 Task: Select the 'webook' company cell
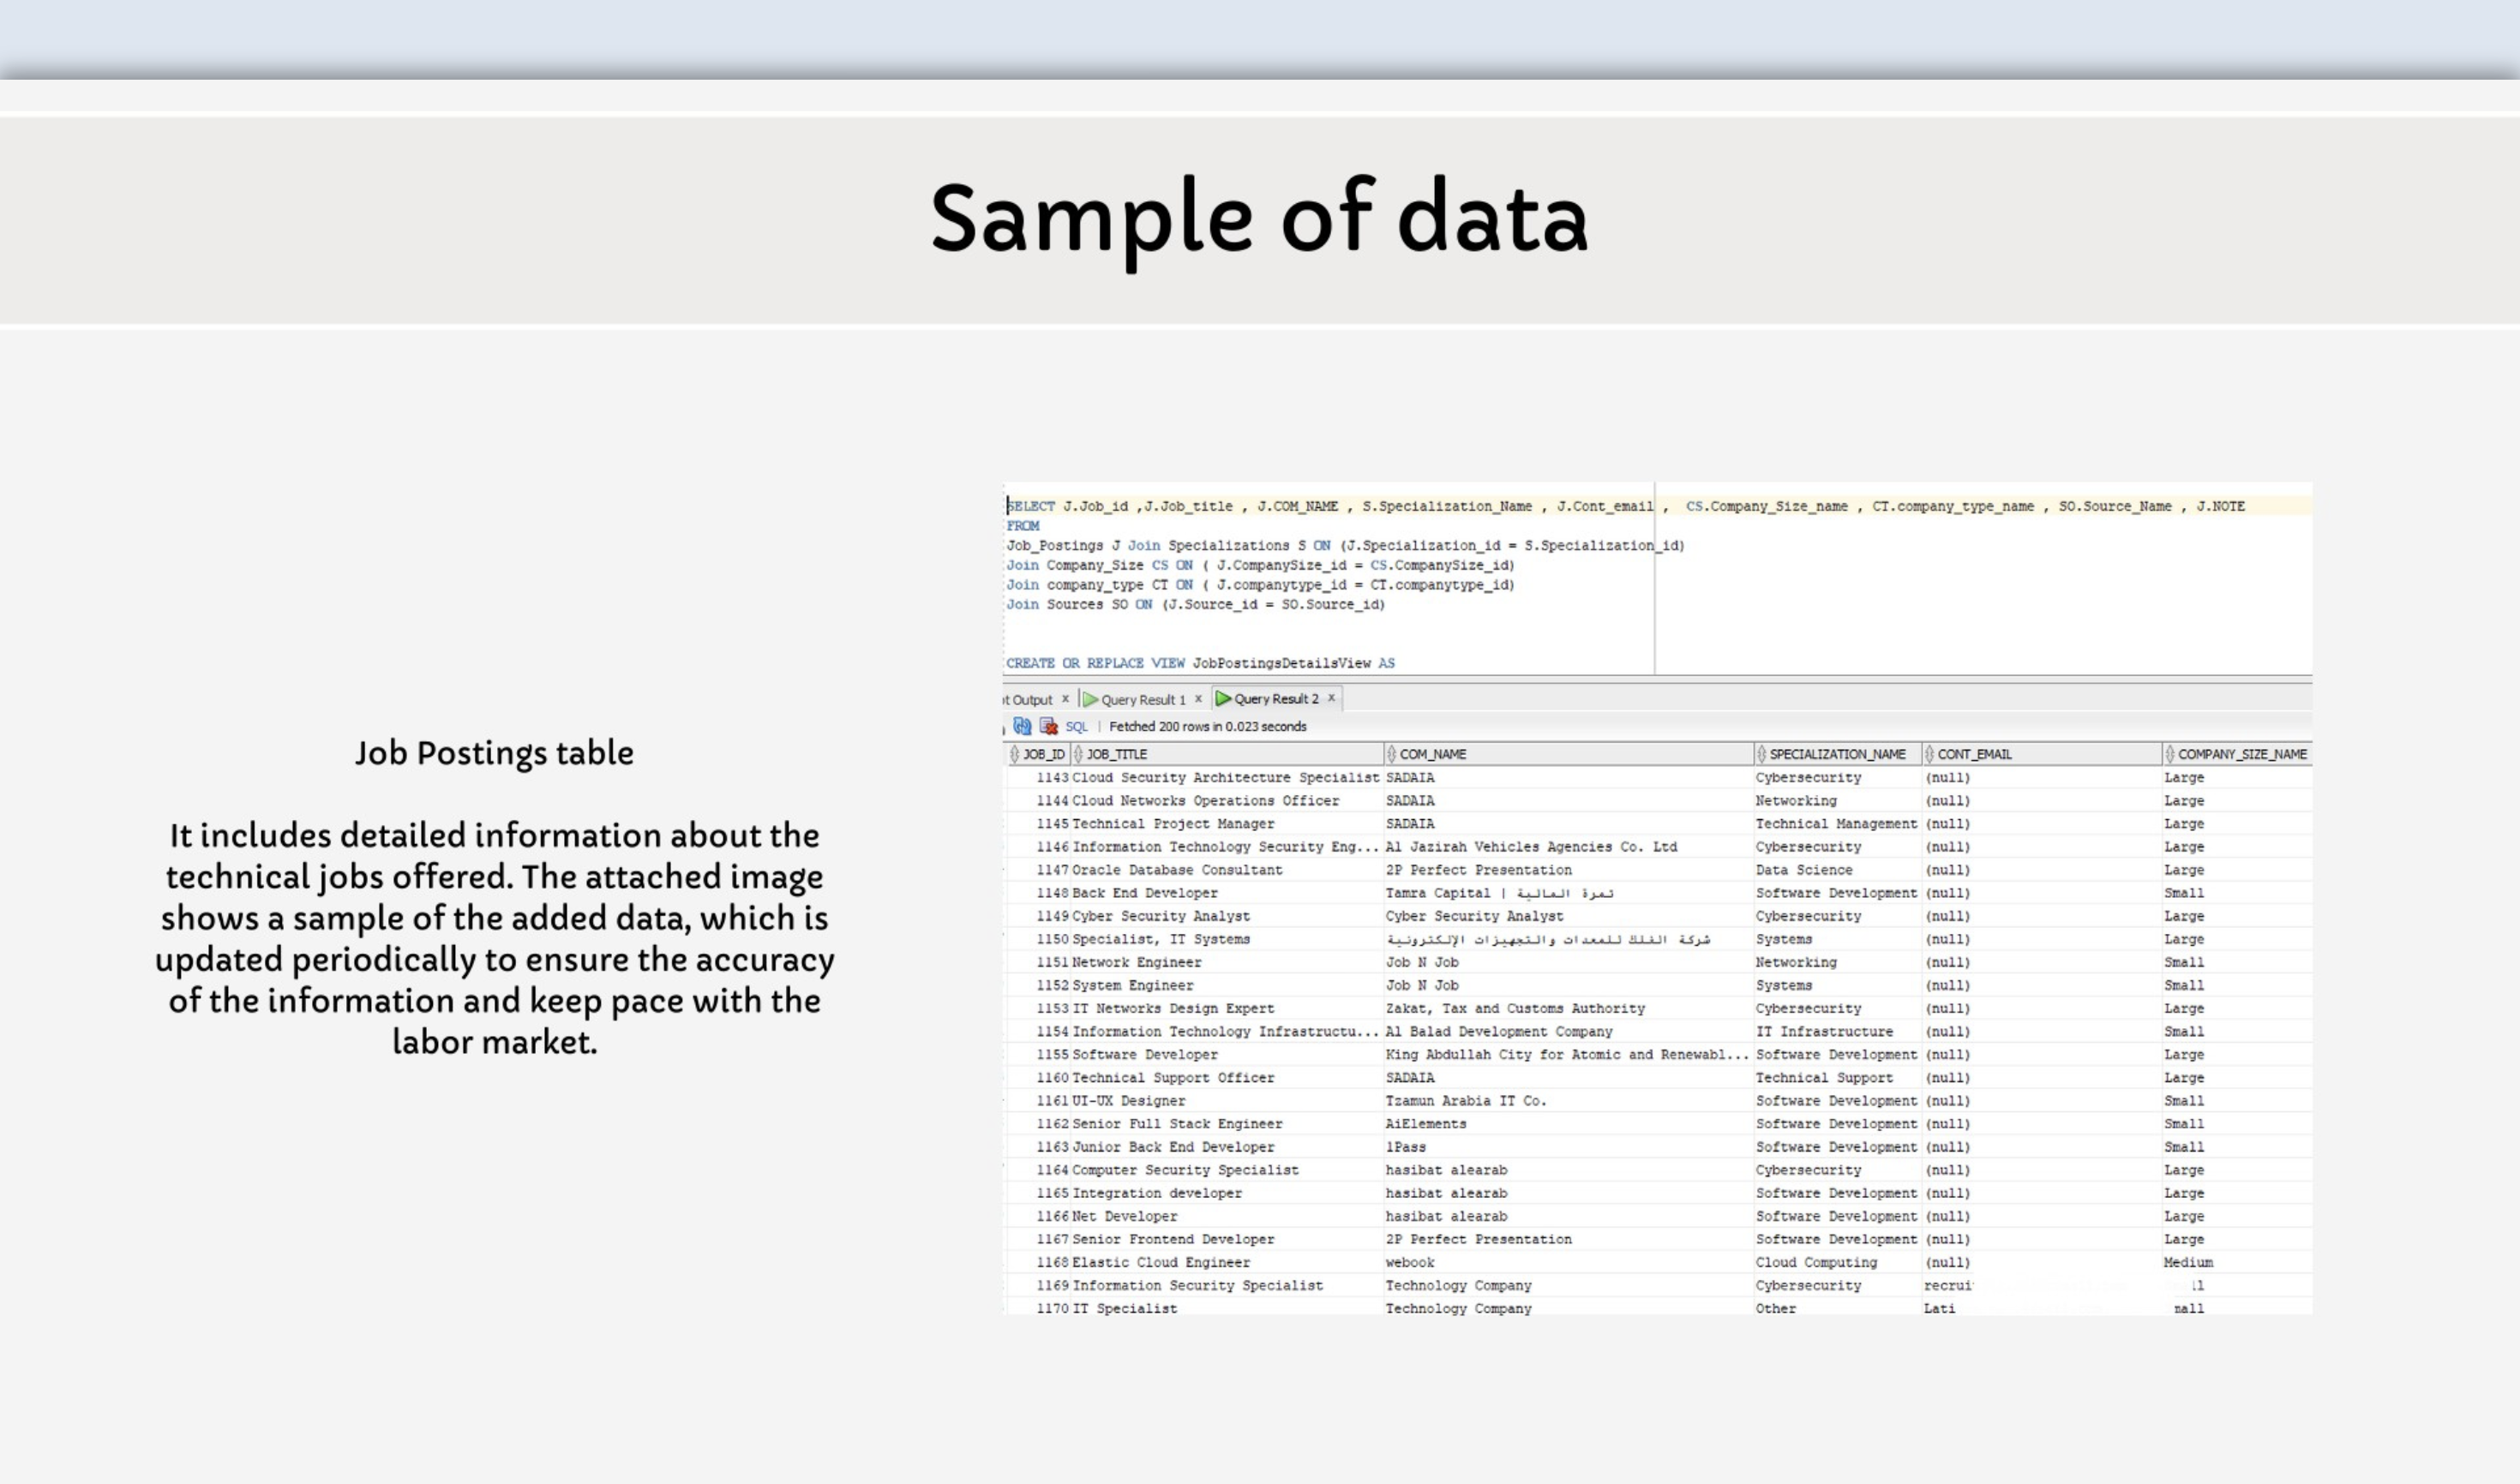pyautogui.click(x=1569, y=1262)
